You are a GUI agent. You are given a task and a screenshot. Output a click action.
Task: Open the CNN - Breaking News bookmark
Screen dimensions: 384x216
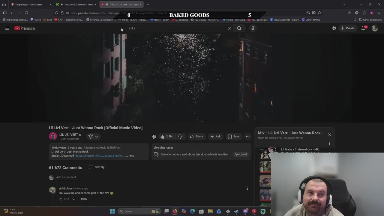(69, 20)
